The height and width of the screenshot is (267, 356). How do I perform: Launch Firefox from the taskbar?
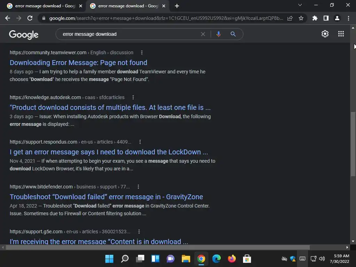[232, 259]
